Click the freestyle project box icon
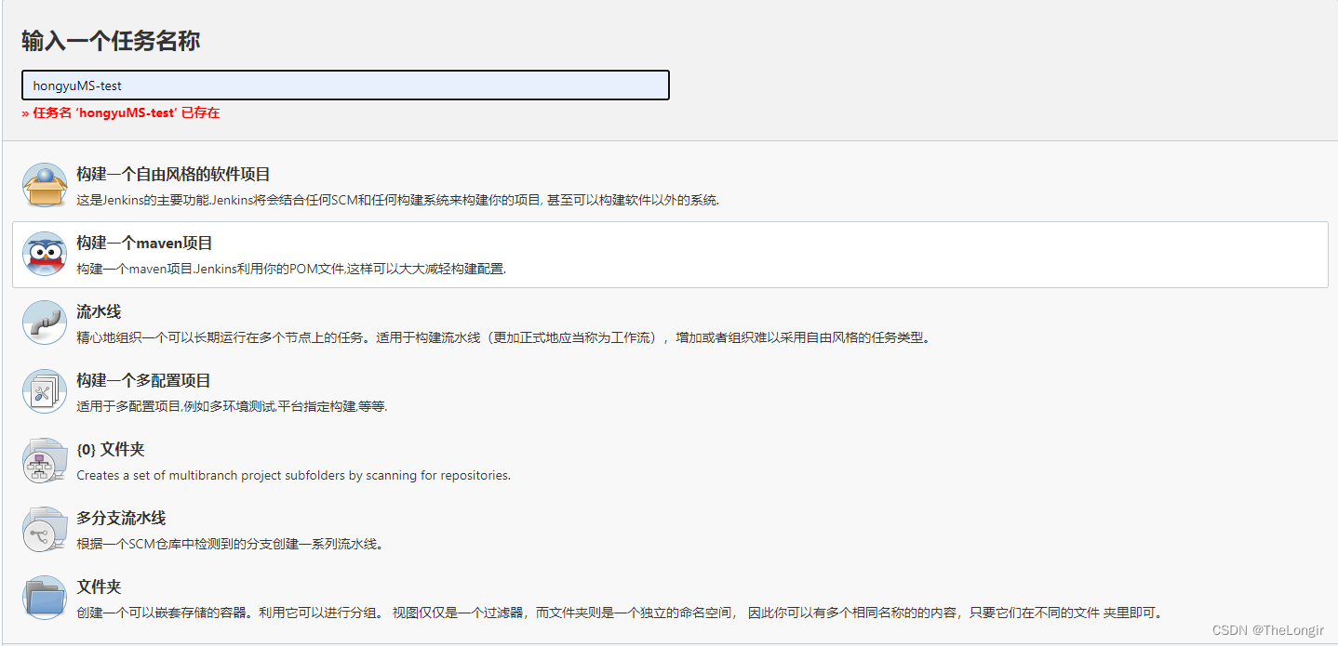This screenshot has height=646, width=1338. [45, 185]
